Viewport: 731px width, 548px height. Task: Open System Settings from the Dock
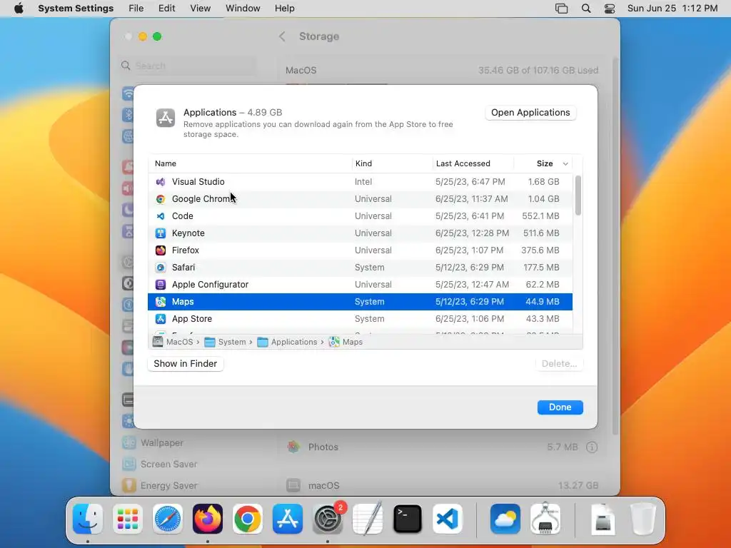327,519
